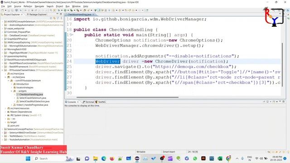Click the Writable status bar field

[141, 152]
